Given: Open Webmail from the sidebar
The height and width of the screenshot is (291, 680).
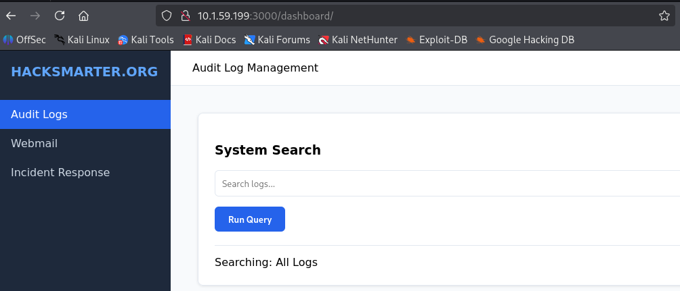Looking at the screenshot, I should 85,143.
